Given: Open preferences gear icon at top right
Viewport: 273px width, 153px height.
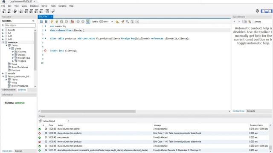Looking at the screenshot, I should click(257, 11).
